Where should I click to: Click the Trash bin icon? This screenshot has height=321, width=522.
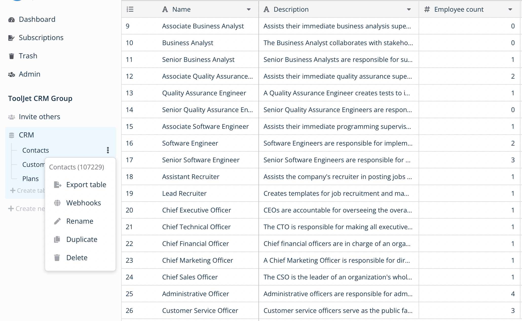pyautogui.click(x=11, y=56)
